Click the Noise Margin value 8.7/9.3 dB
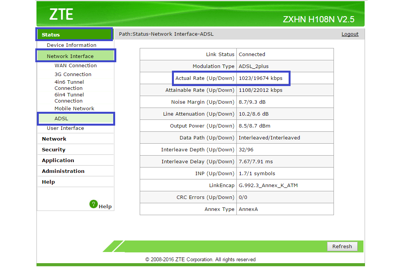This screenshot has height=267, width=403. pyautogui.click(x=252, y=102)
